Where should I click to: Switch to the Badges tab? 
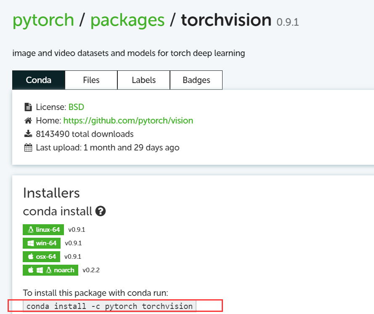196,80
